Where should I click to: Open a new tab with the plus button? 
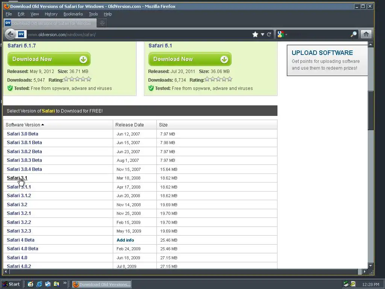102,23
